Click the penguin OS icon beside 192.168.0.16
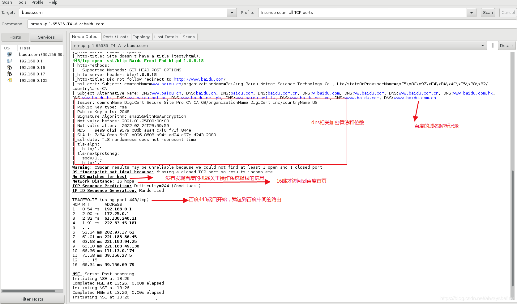Viewport: 517px width, 304px height. pyautogui.click(x=9, y=67)
